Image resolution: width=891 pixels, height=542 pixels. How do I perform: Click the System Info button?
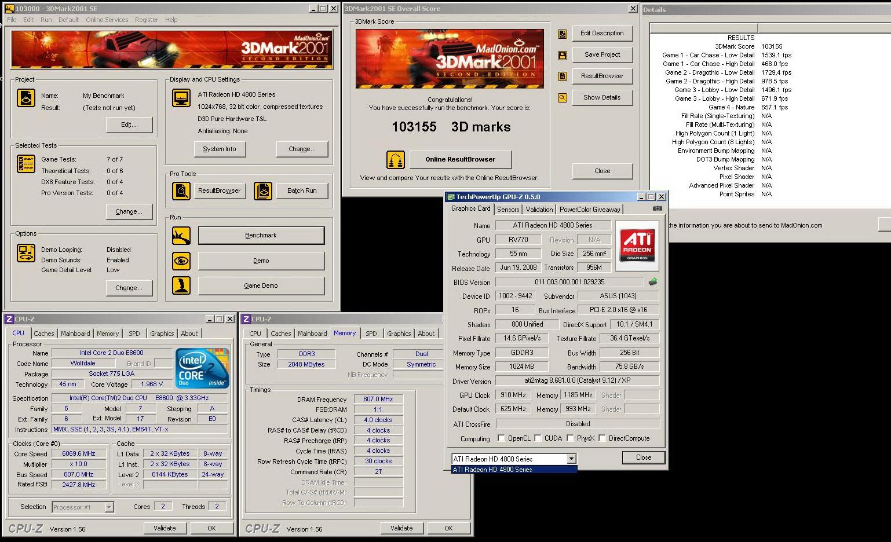[x=220, y=149]
